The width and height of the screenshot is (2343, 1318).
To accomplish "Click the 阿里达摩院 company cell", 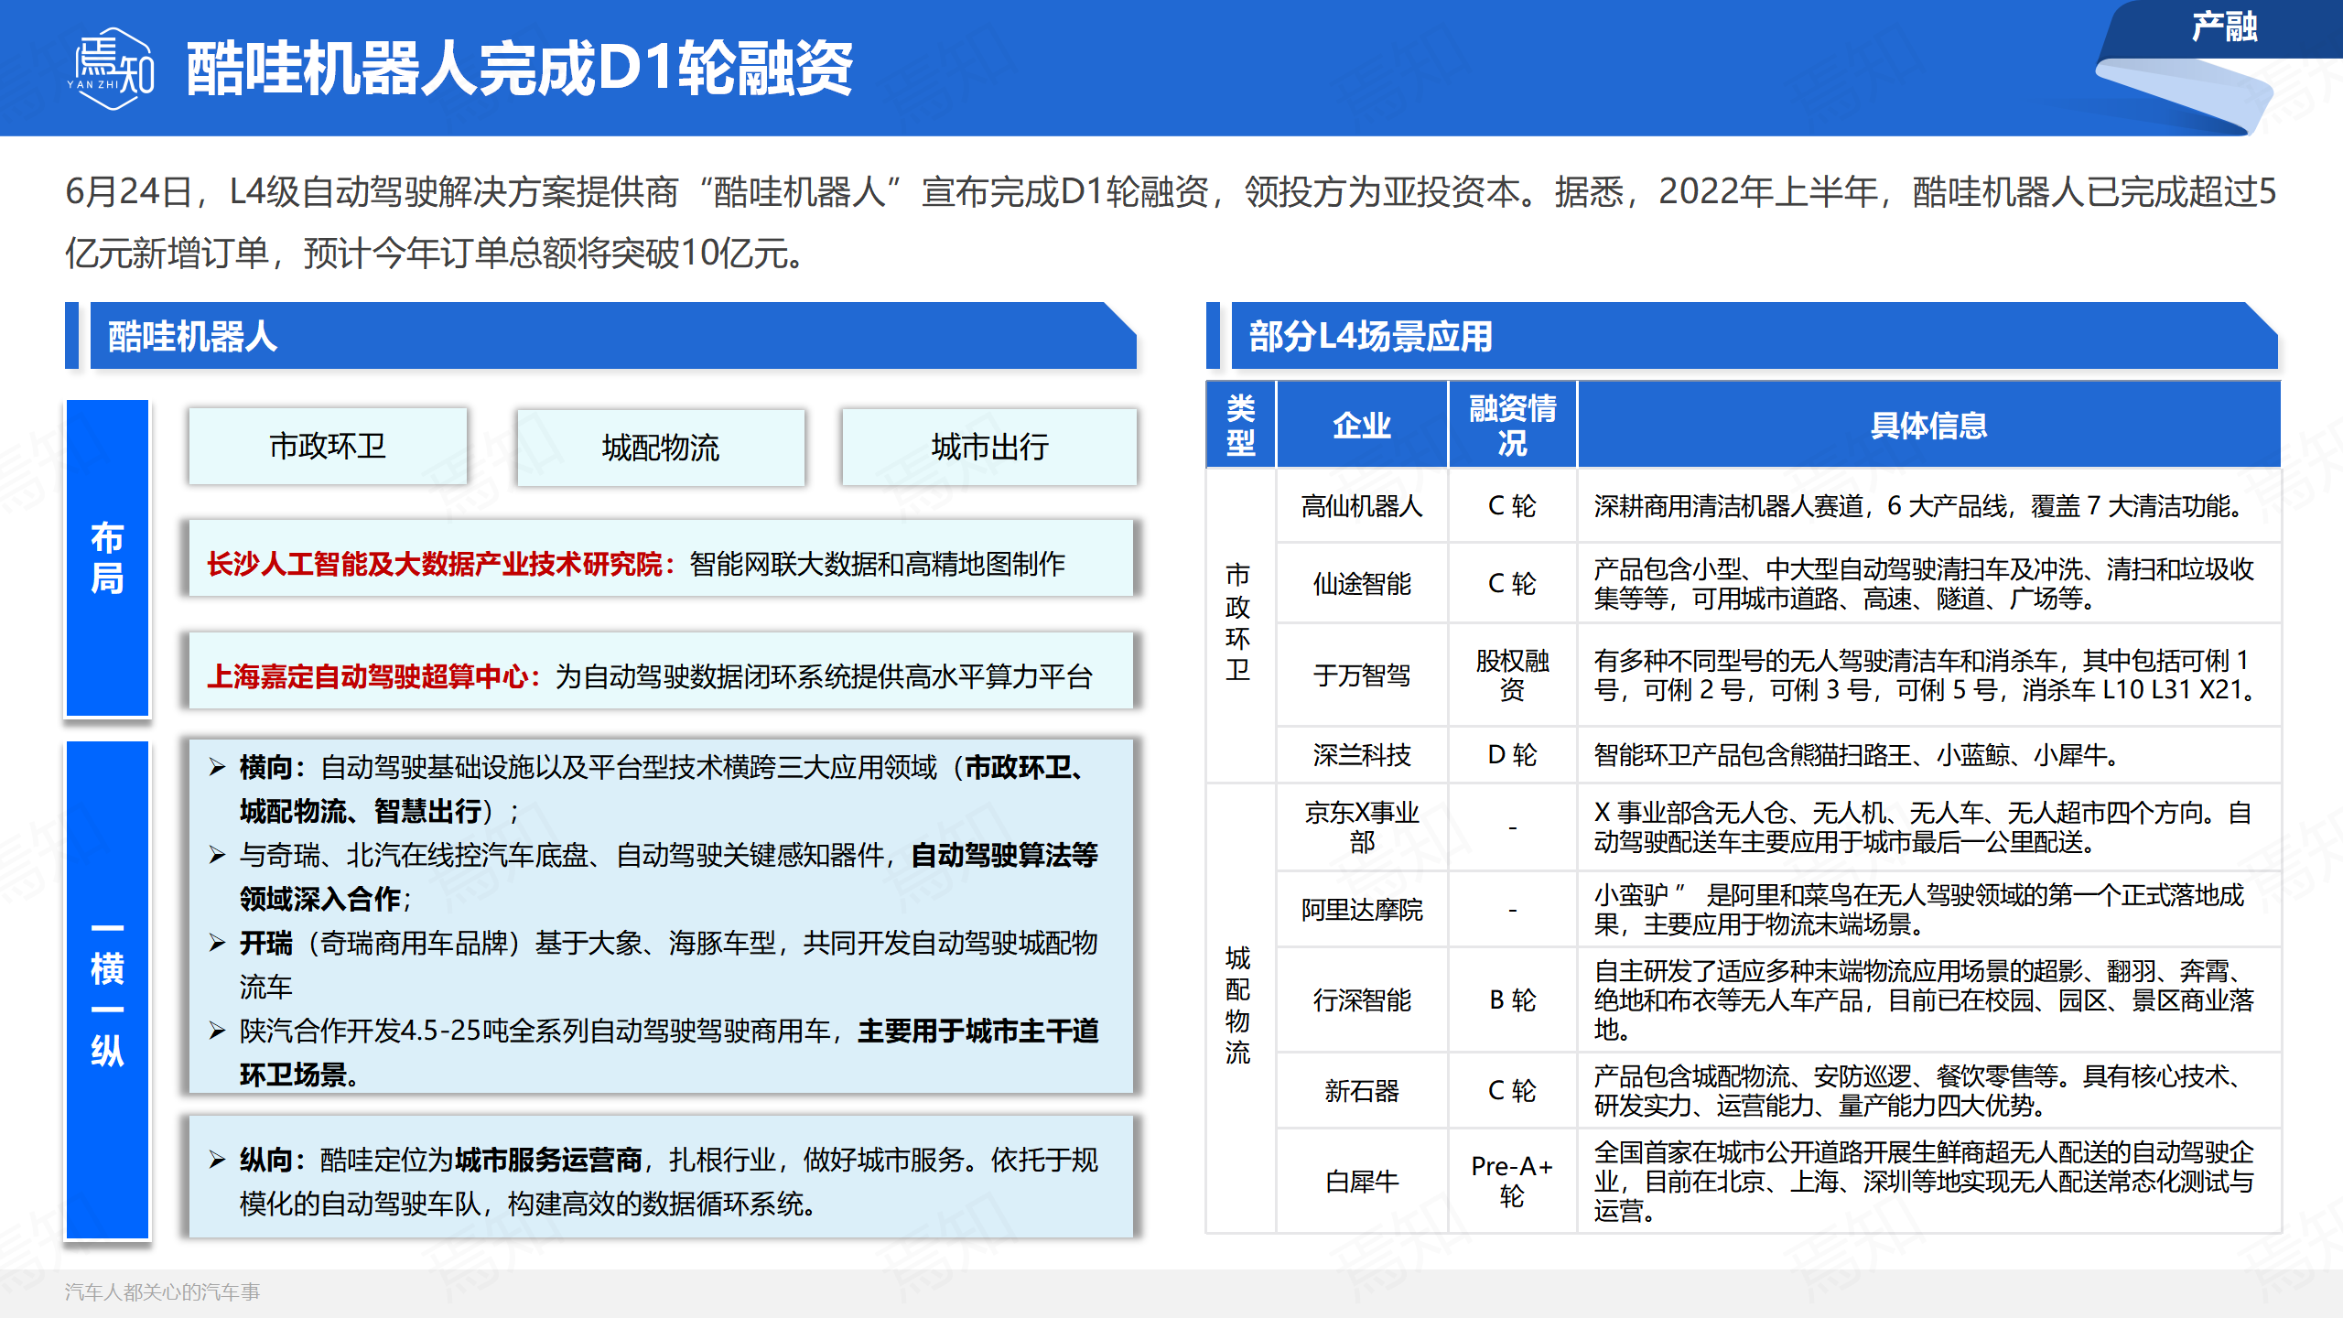I will pyautogui.click(x=1361, y=909).
